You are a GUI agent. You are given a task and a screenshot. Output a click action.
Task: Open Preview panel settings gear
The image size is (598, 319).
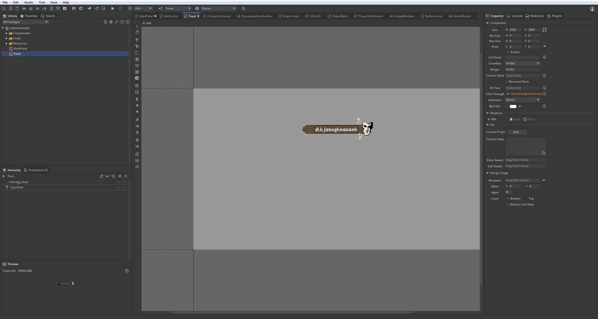click(127, 270)
